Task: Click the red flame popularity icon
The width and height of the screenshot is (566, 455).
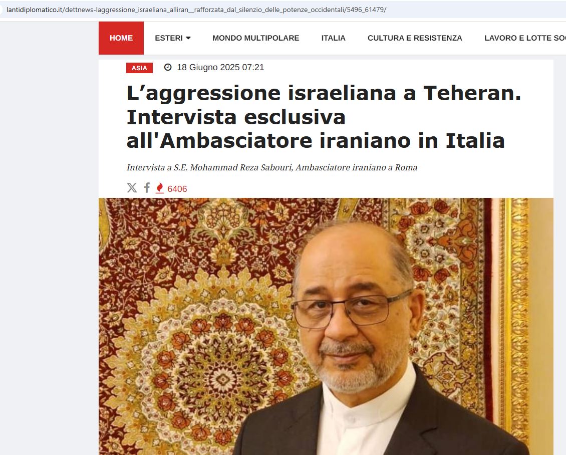Action: (x=160, y=188)
